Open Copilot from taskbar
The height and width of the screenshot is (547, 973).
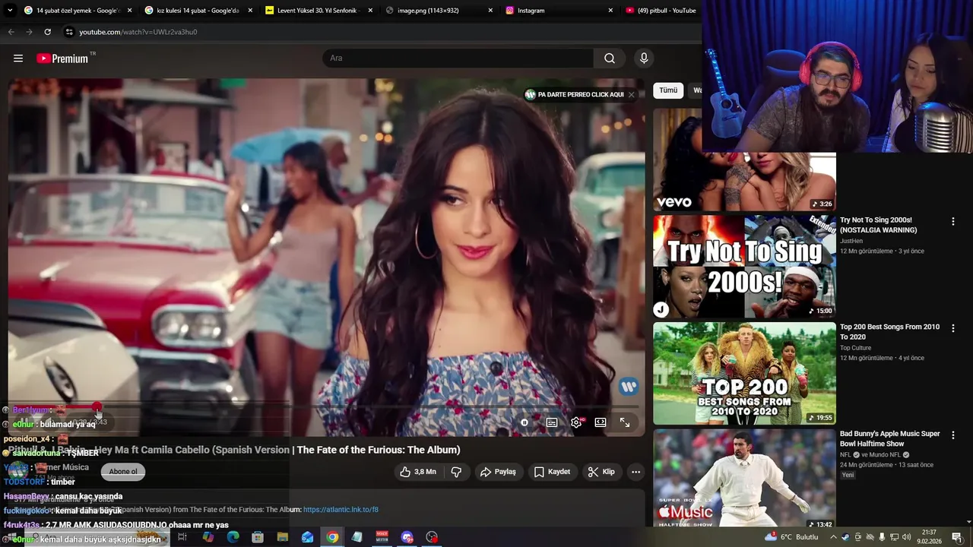208,537
